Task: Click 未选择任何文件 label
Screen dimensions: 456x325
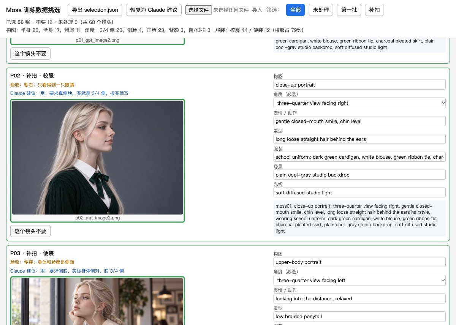Action: click(x=231, y=10)
